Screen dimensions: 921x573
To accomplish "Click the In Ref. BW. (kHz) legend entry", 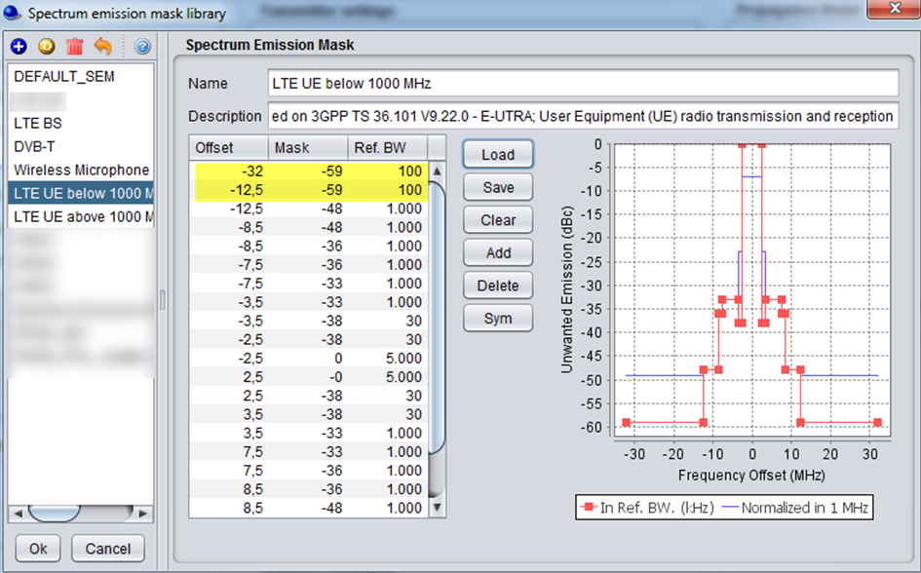I will (647, 508).
